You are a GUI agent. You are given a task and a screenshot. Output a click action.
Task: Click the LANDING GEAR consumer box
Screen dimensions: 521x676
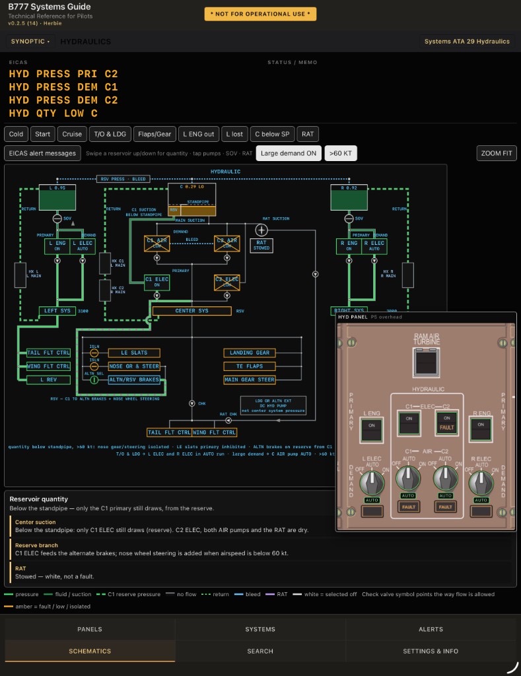pyautogui.click(x=250, y=353)
